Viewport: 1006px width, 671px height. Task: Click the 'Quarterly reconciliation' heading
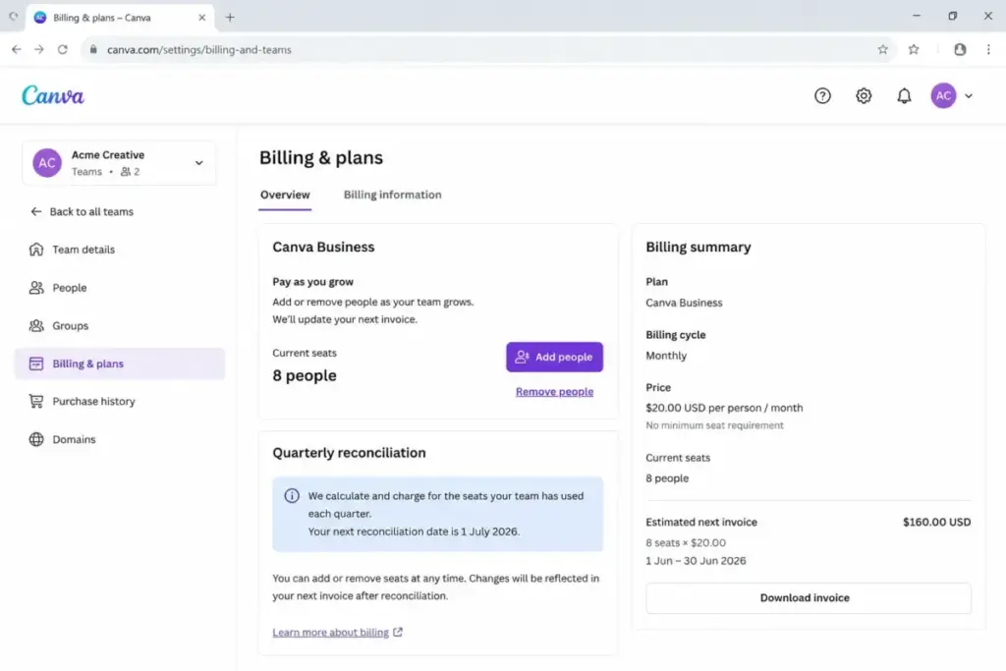point(349,453)
